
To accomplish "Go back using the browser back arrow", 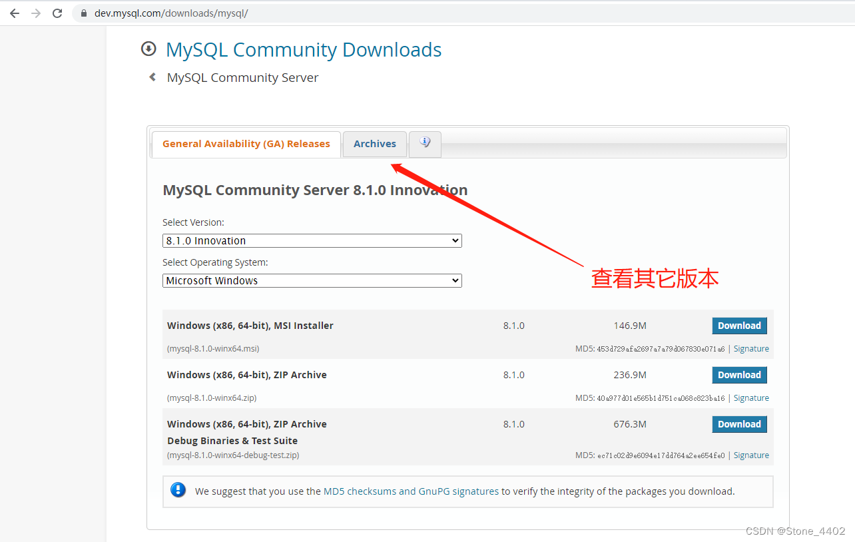I will click(15, 13).
